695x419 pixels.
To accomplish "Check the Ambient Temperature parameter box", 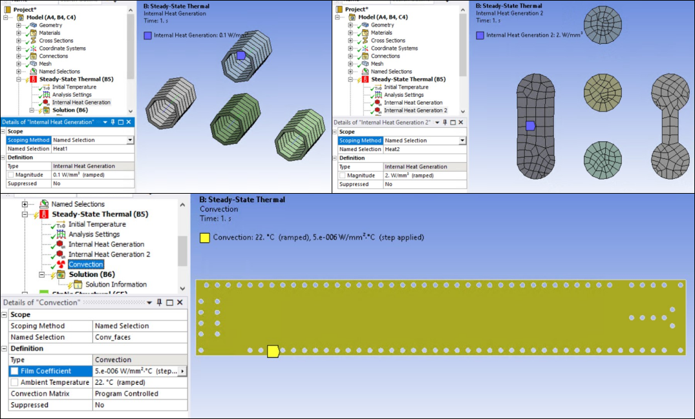I will [13, 382].
